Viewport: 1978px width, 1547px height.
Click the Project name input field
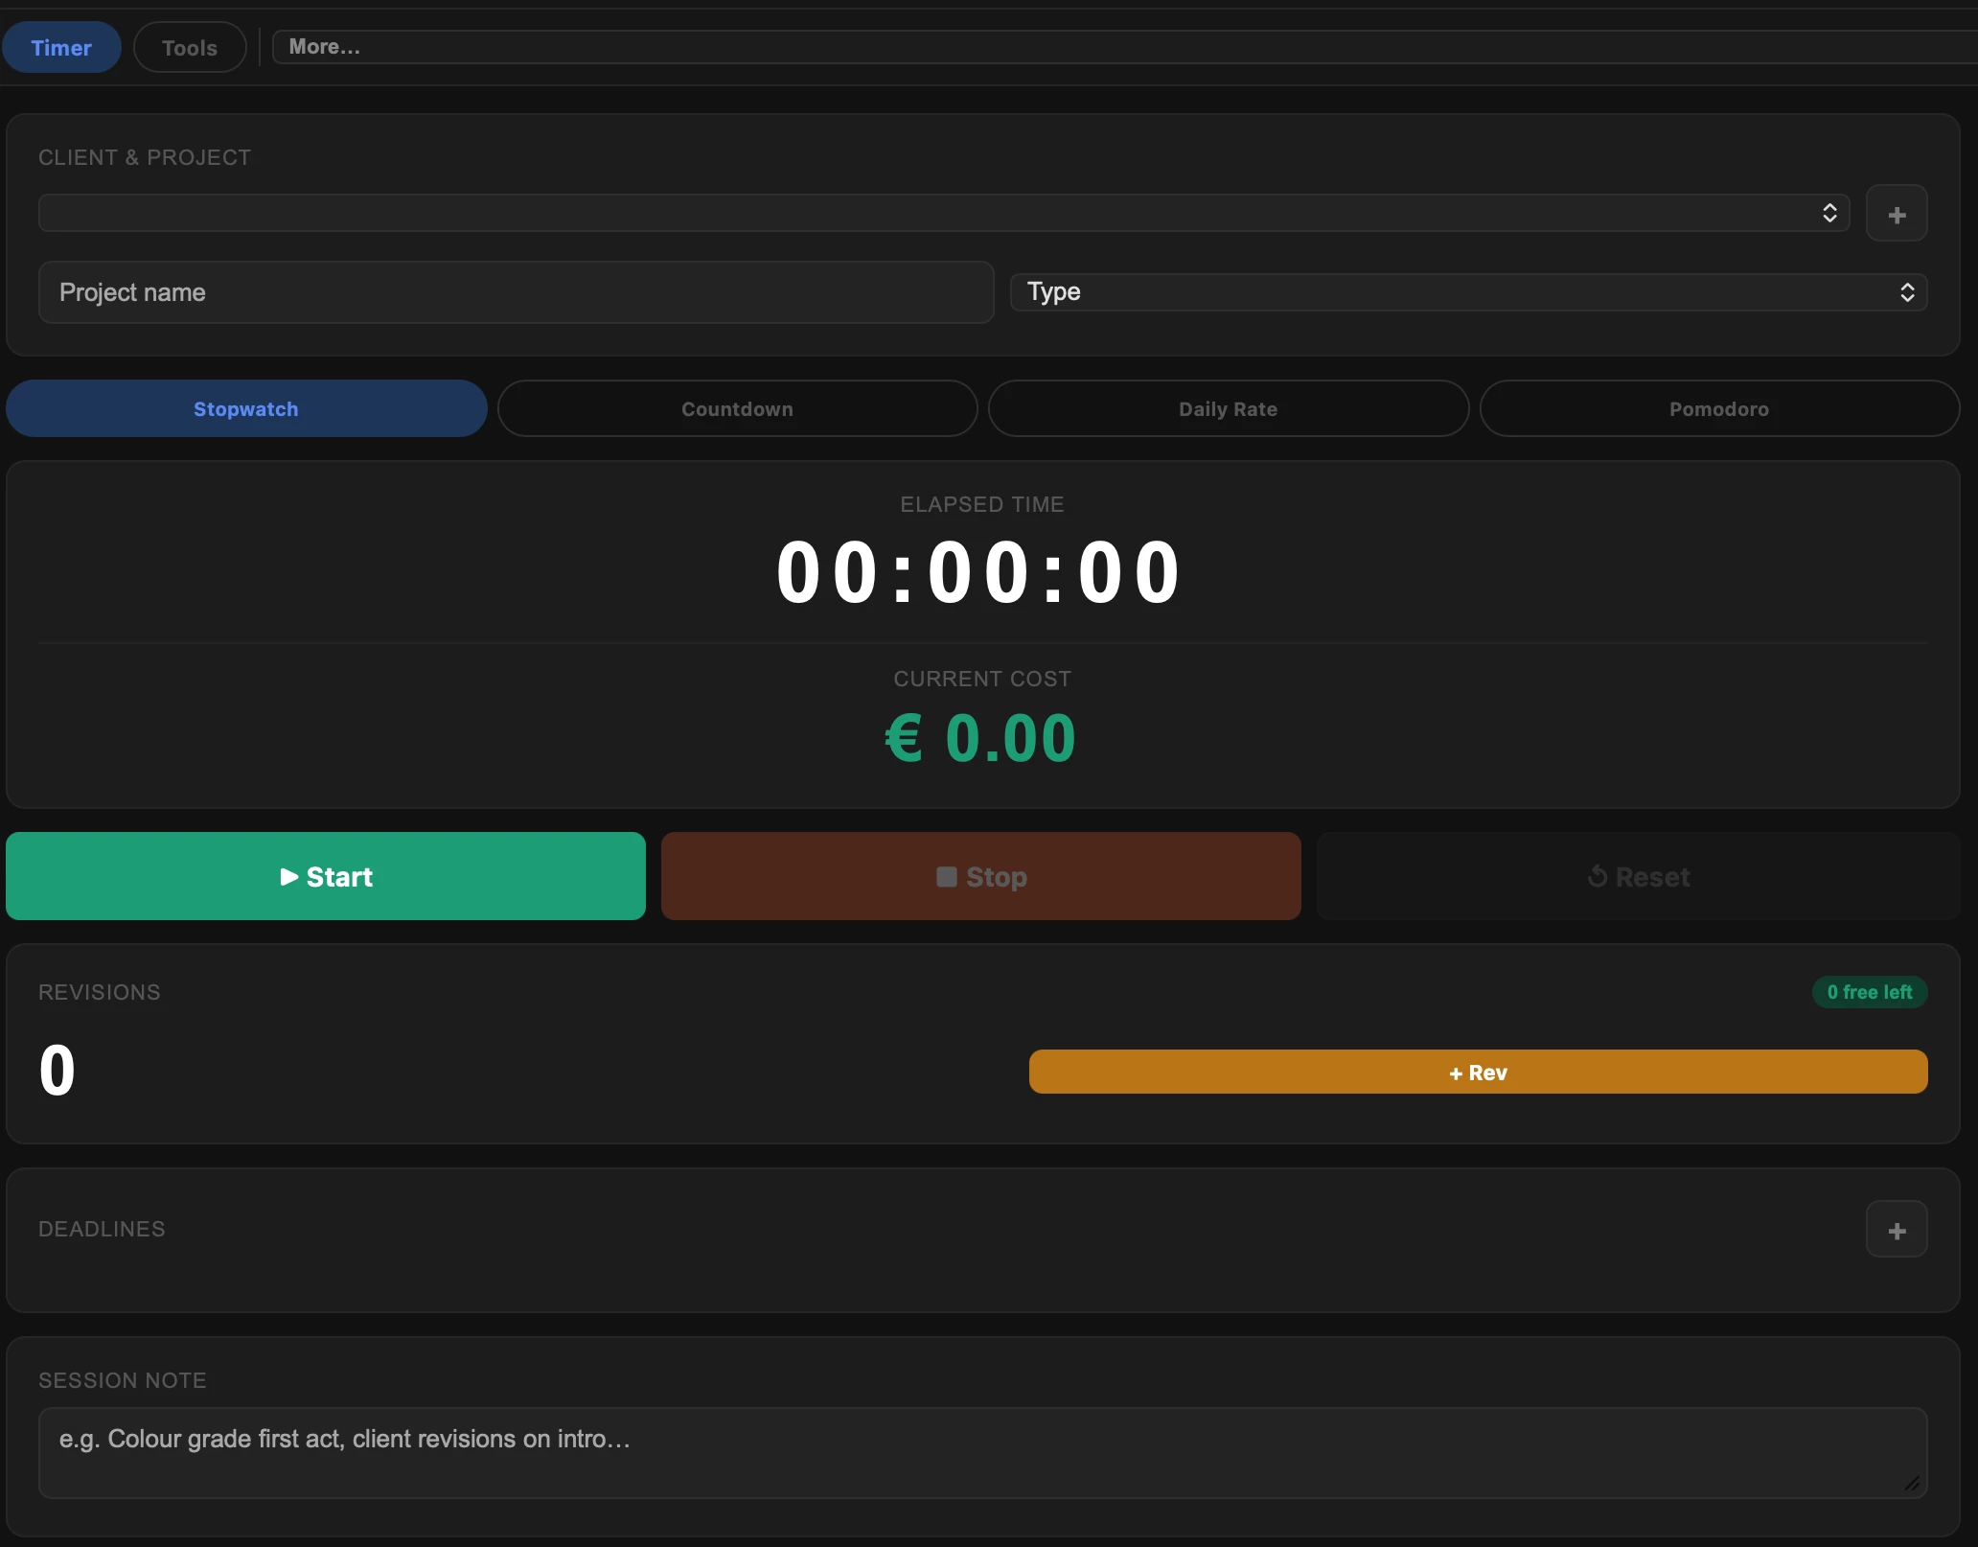click(x=516, y=292)
